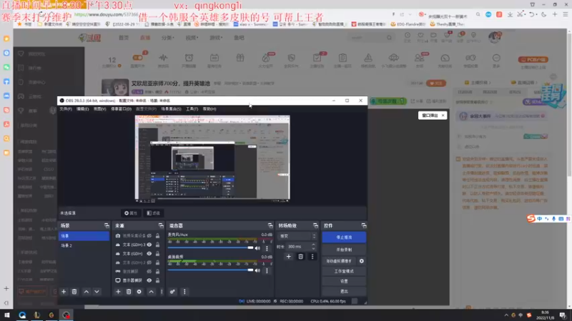Enable Studio Mode button in Controls

[x=344, y=271]
